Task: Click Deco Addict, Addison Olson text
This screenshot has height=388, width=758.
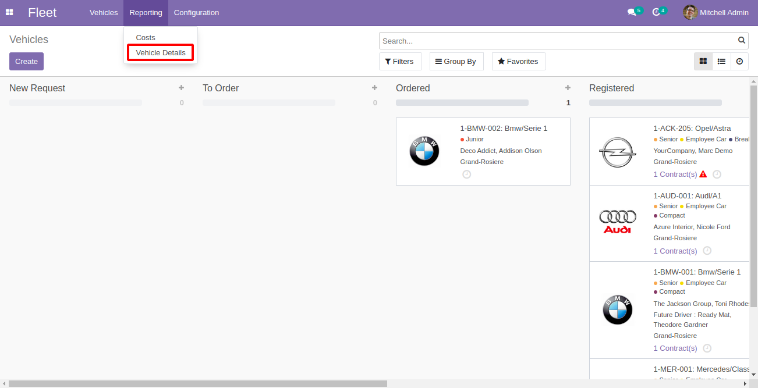Action: coord(501,151)
